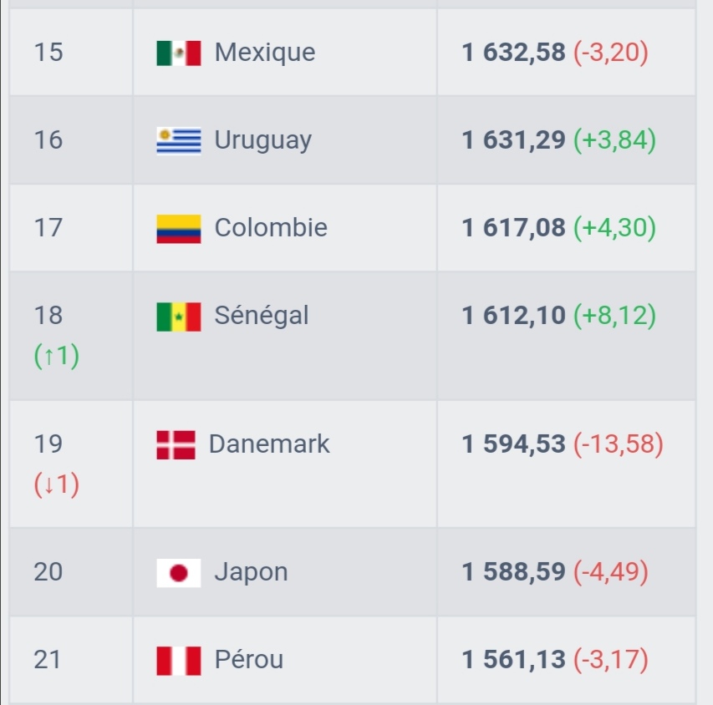Open the Mexique team link
Viewport: 713px width, 705px height.
(x=265, y=53)
